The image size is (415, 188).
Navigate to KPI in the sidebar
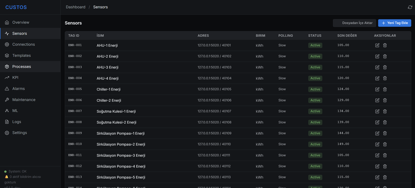tap(30, 78)
